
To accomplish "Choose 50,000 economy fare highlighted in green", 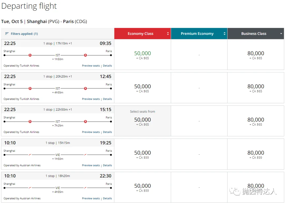I will [142, 54].
